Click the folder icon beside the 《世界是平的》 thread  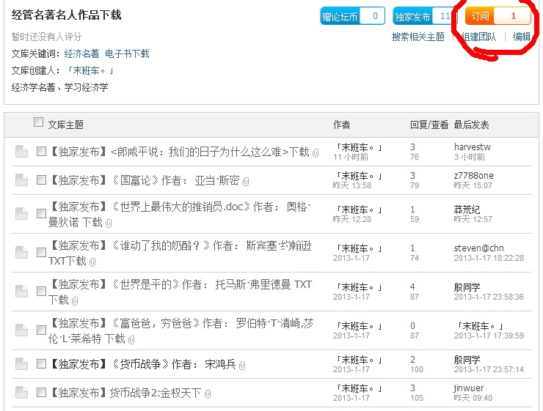point(21,292)
